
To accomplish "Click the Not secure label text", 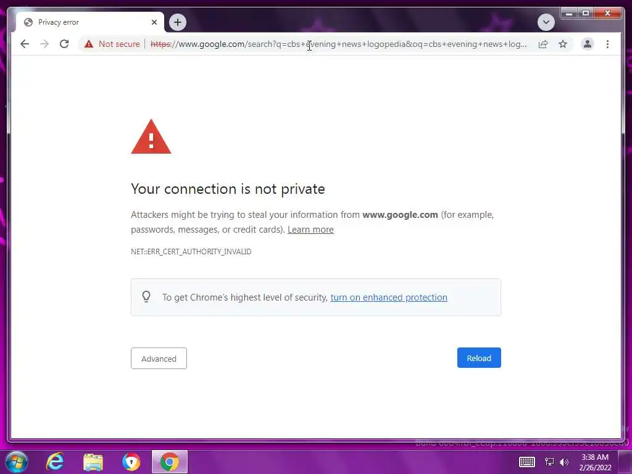I will (x=119, y=44).
